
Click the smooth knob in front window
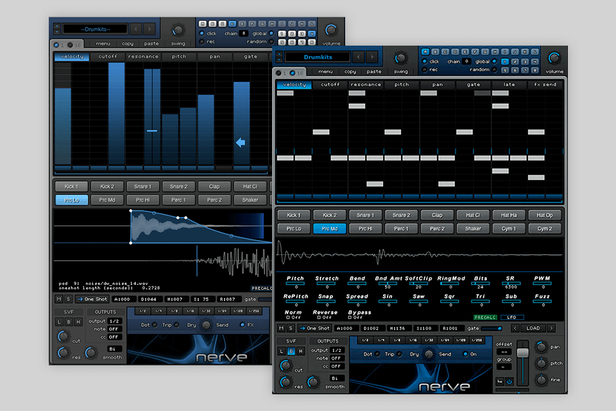[312, 382]
